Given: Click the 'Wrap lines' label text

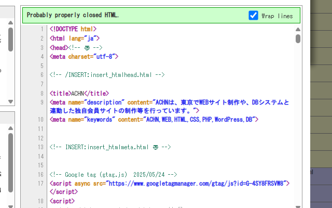Looking at the screenshot, I should 277,16.
